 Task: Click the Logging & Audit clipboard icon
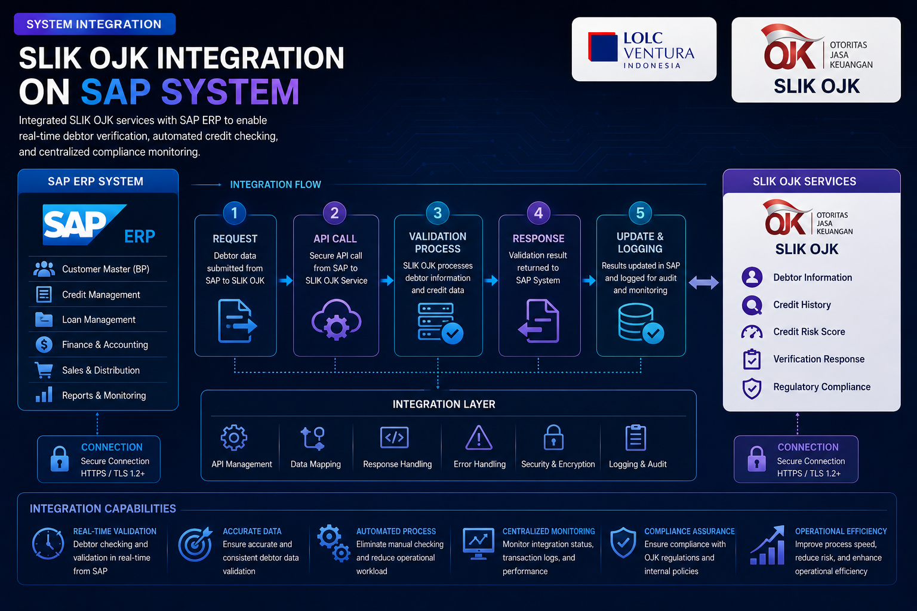point(636,437)
